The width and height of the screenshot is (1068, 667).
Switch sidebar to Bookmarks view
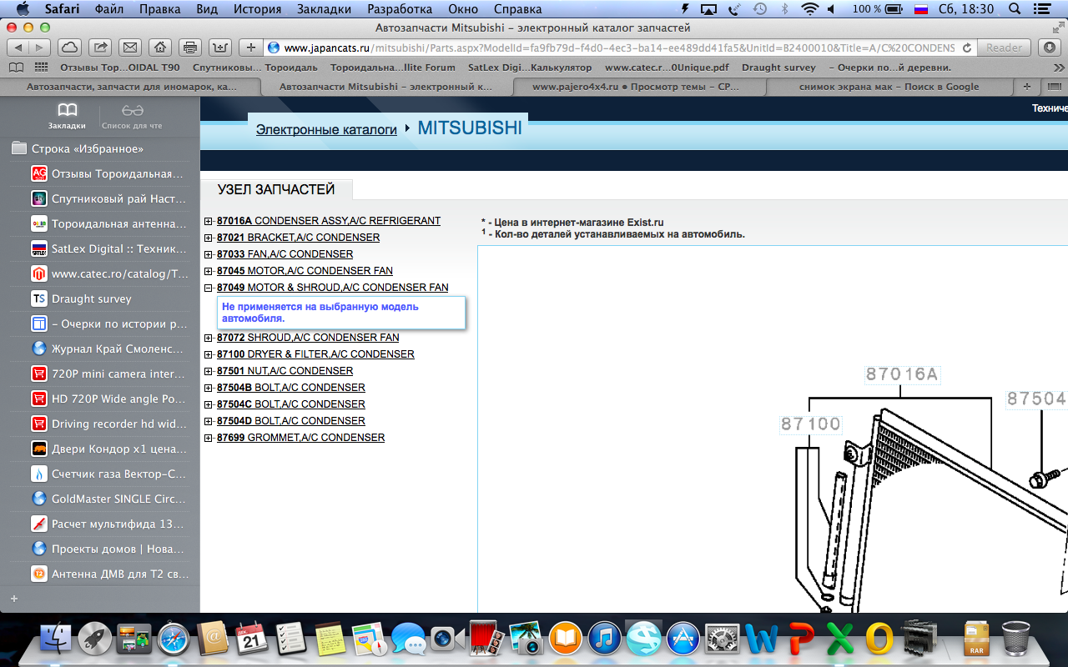coord(67,116)
